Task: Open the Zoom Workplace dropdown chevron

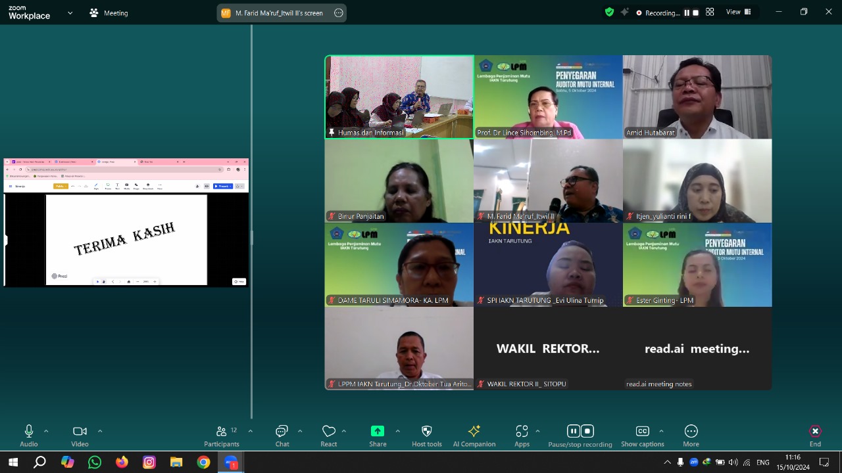Action: tap(70, 12)
